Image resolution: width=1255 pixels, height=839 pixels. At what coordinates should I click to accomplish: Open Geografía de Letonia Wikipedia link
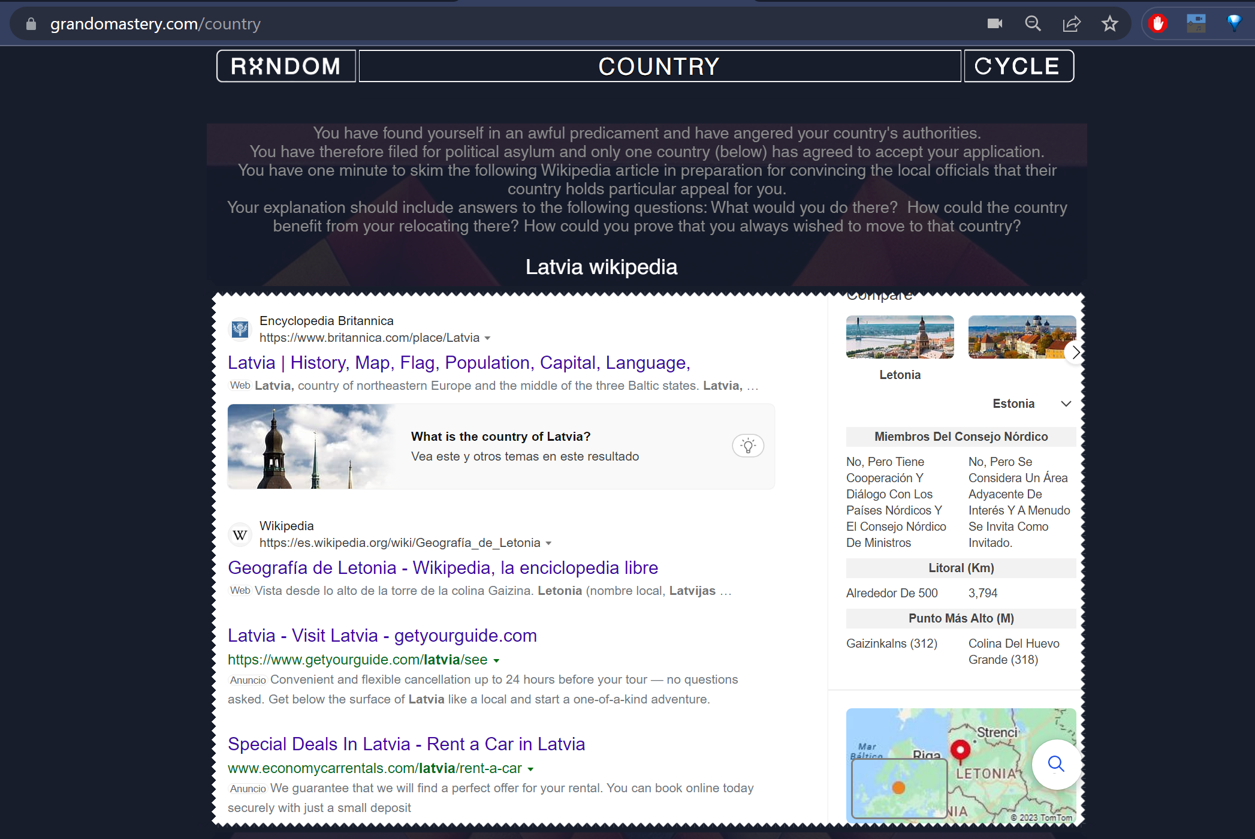(443, 567)
